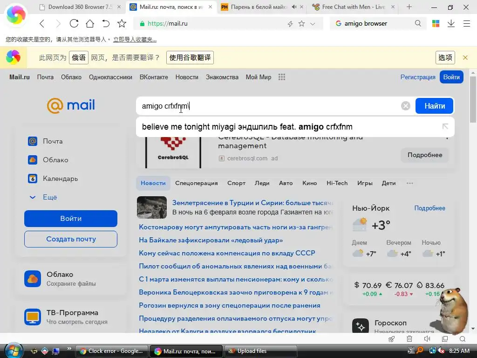Expand more news categories dots
Viewport: 477px width, 358px height.
[x=410, y=183]
